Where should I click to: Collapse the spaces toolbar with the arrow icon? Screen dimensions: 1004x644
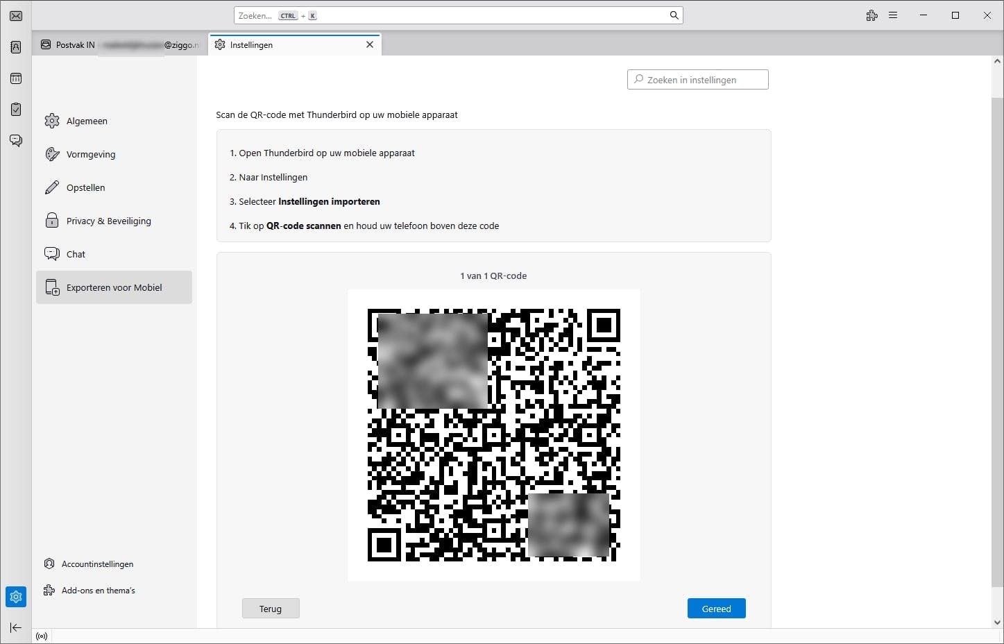(x=15, y=627)
